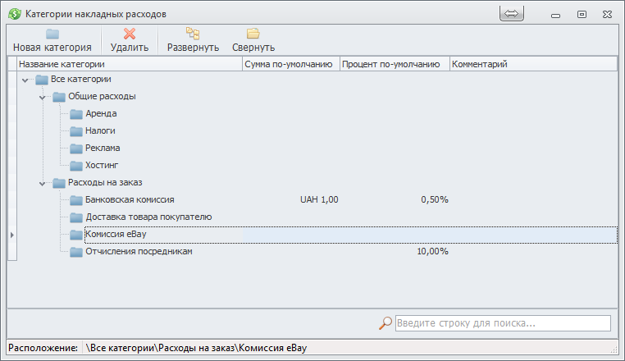The image size is (625, 361).
Task: Select Доставка товара покупателю category
Action: [x=148, y=217]
